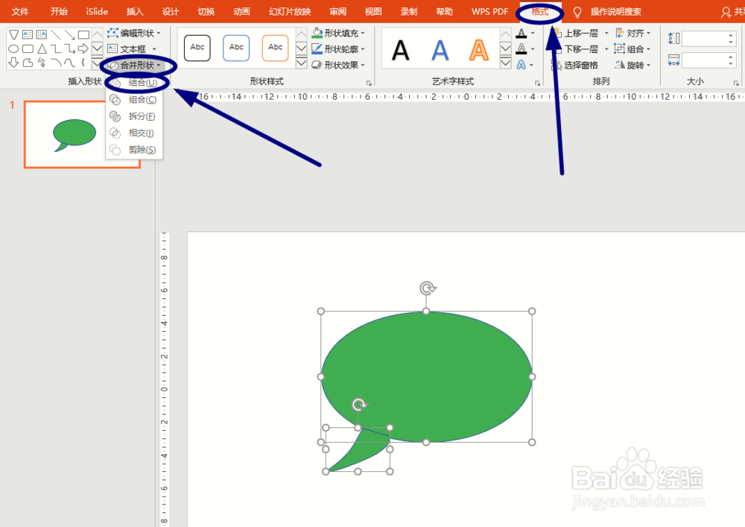Click the shape height input field
Viewport: 745px width, 527px height.
pos(709,39)
